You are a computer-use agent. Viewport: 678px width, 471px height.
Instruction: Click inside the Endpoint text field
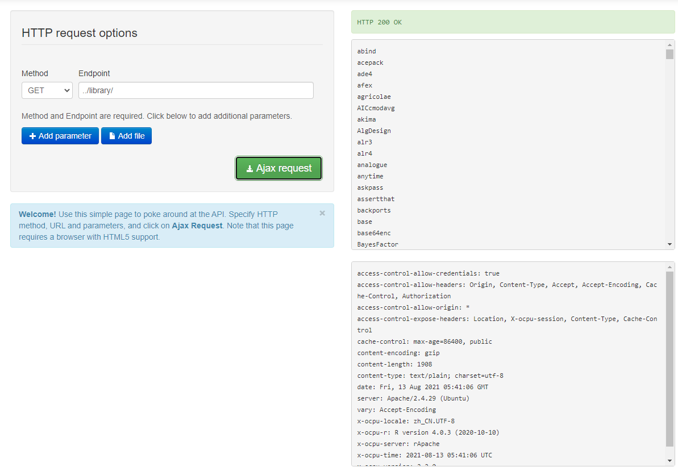click(196, 90)
